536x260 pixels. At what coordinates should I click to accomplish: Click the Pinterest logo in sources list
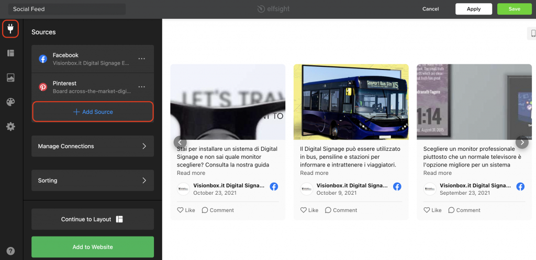tap(43, 87)
